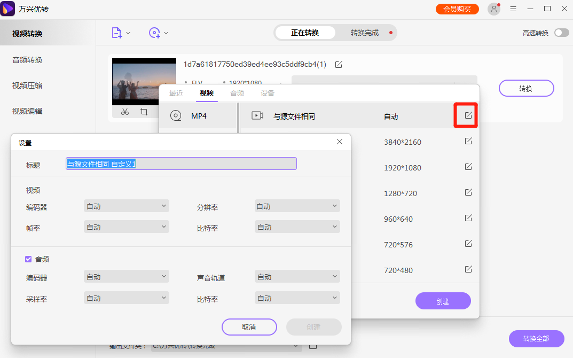
Task: Select the MP4 format icon
Action: (175, 115)
